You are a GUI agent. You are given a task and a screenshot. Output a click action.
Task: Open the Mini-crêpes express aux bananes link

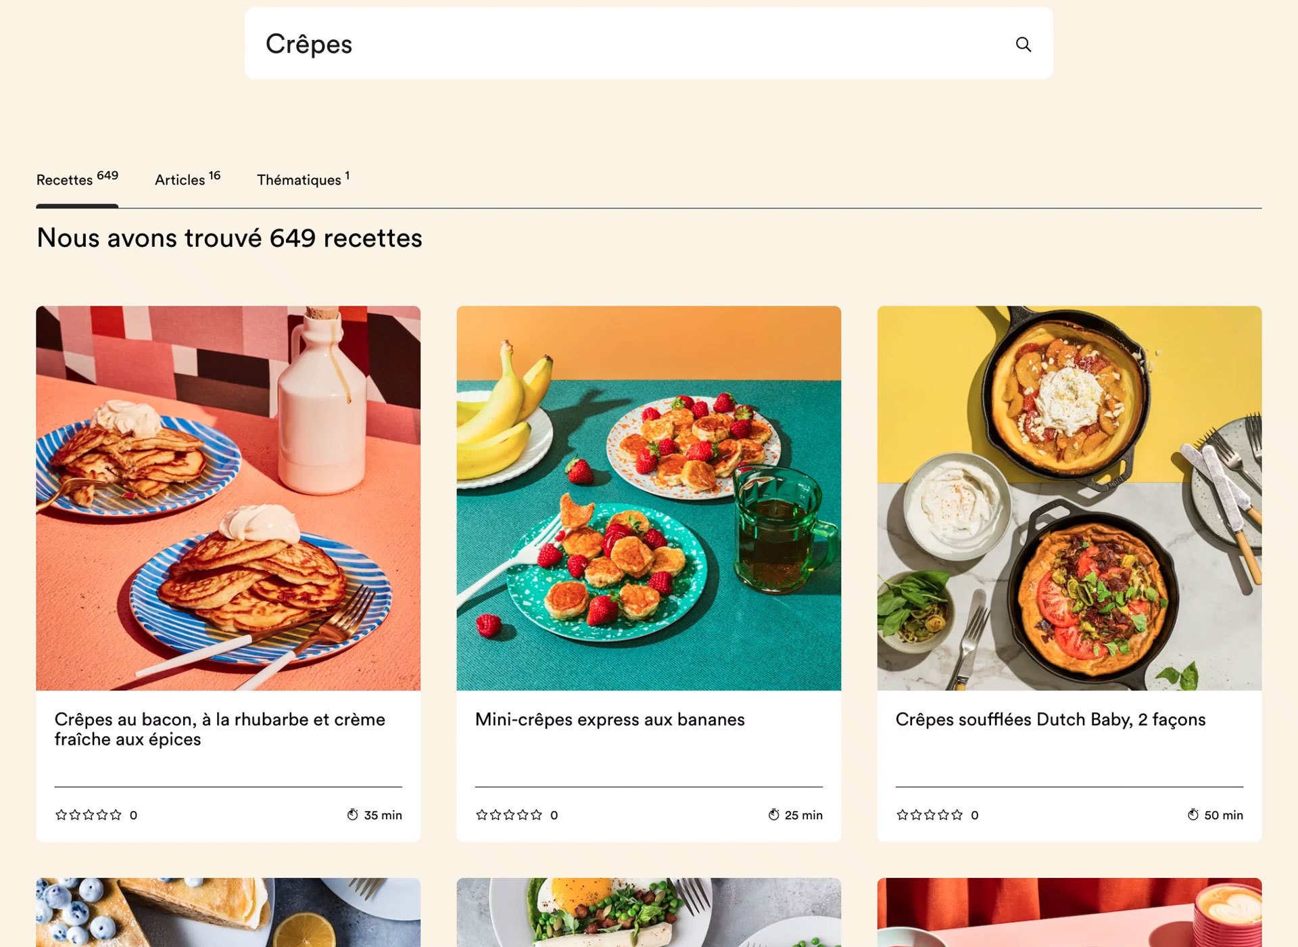point(610,719)
